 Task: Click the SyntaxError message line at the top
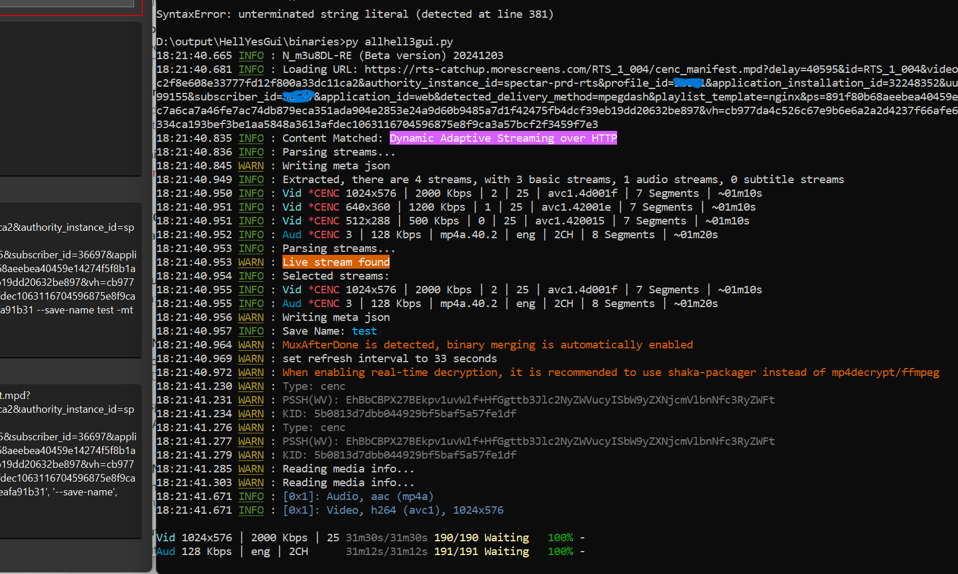point(355,14)
